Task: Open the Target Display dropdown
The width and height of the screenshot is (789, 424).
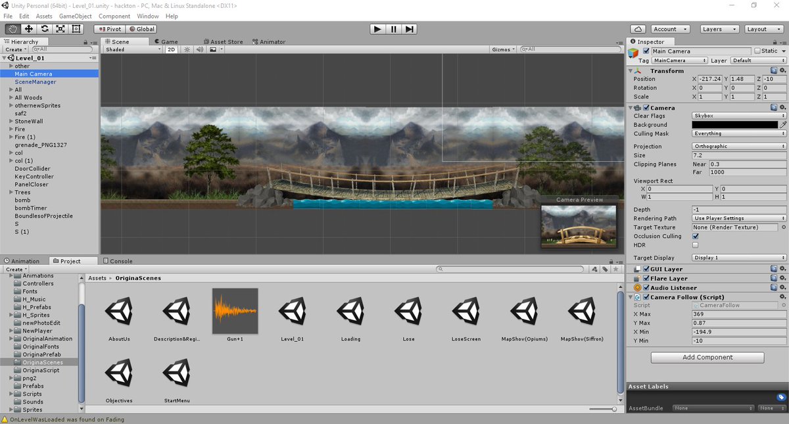Action: [x=739, y=258]
